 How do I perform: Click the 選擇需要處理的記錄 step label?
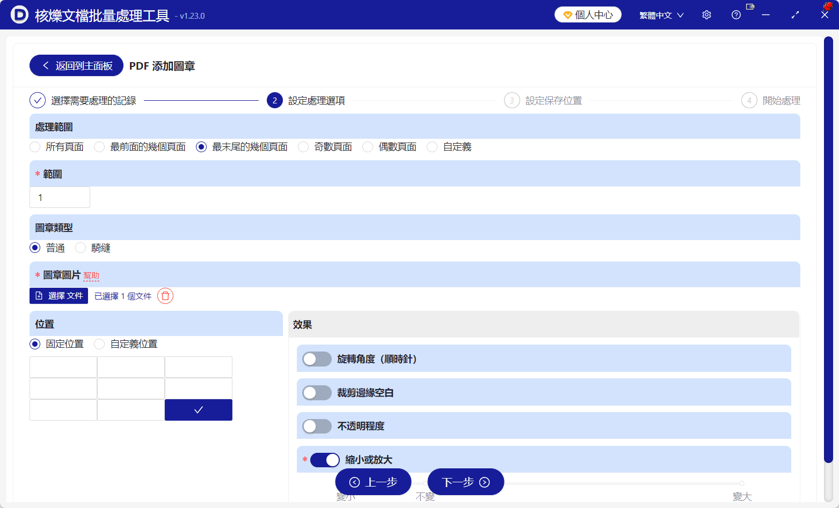(93, 101)
